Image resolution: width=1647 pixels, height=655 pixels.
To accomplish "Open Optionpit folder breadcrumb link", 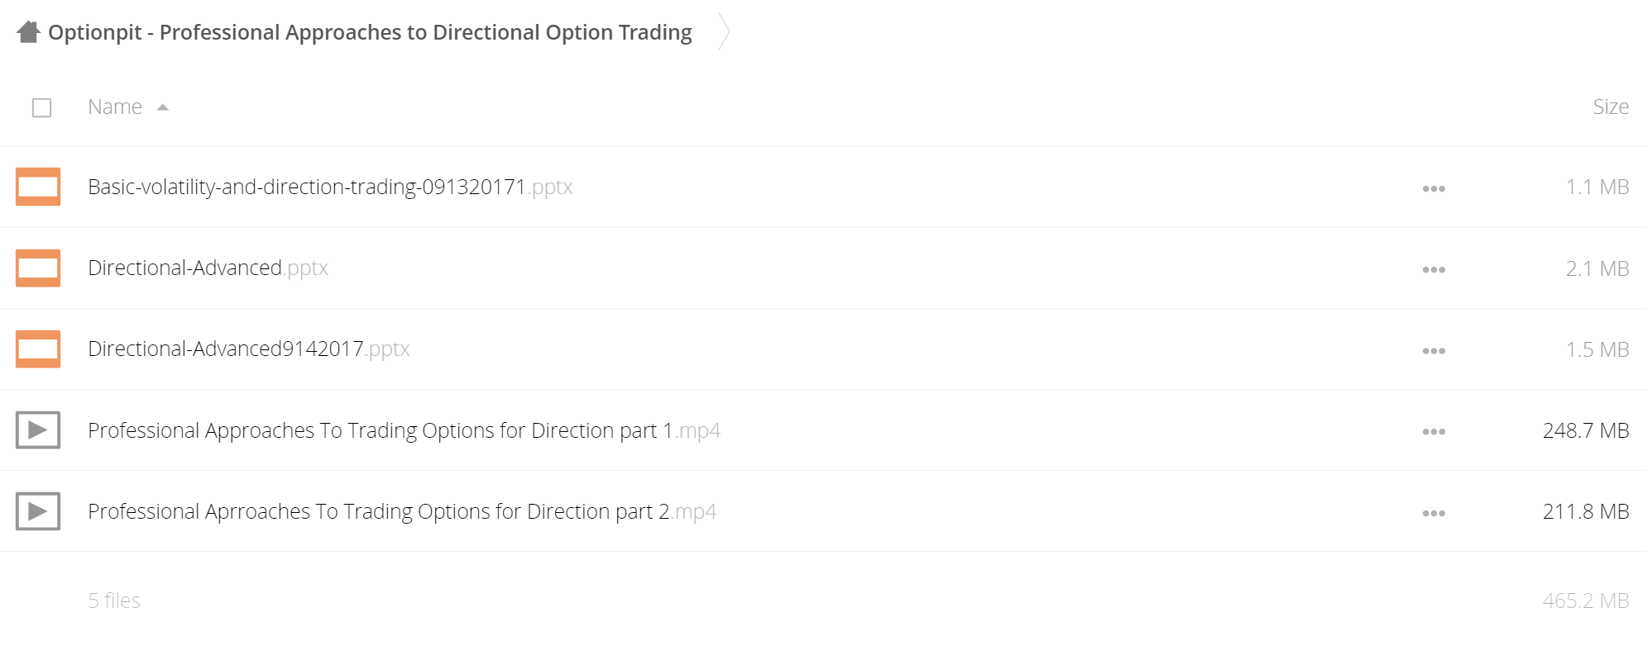I will click(370, 32).
